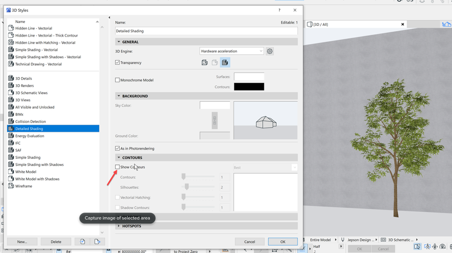452x253 pixels.
Task: Click the help question mark icon
Action: tap(279, 10)
